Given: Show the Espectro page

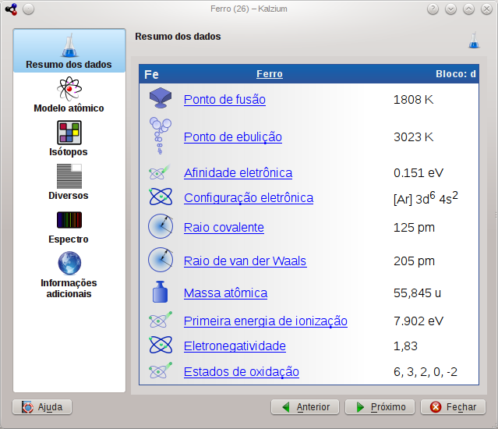Looking at the screenshot, I should point(69,220).
